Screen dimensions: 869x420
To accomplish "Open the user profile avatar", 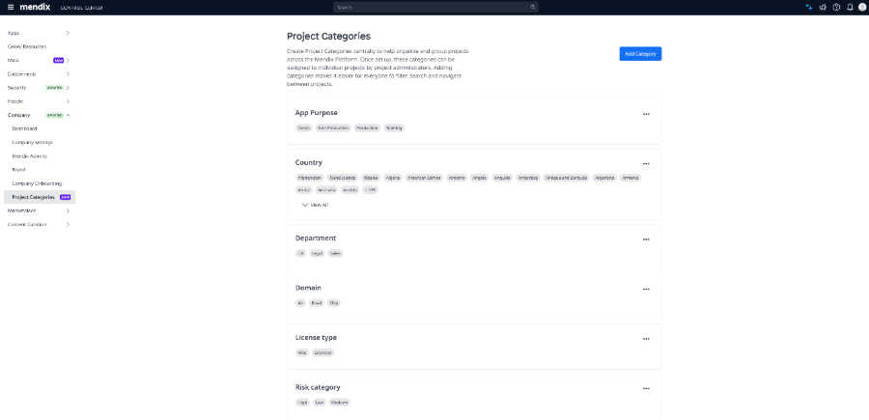I will click(862, 7).
